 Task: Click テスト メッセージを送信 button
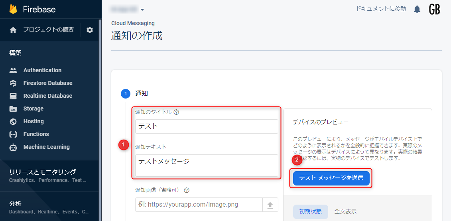coord(331,178)
